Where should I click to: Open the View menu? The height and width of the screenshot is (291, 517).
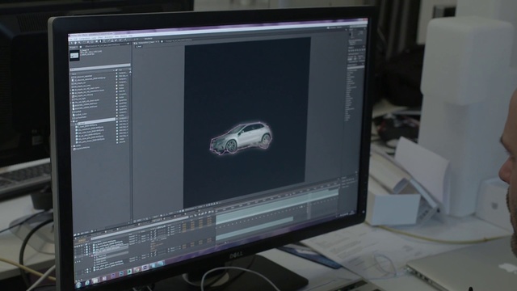(x=116, y=36)
